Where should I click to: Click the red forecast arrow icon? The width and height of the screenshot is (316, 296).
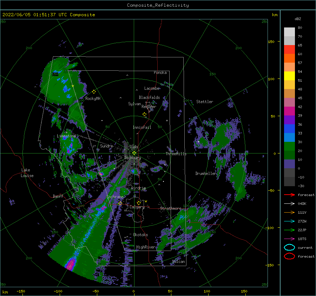pyautogui.click(x=289, y=195)
